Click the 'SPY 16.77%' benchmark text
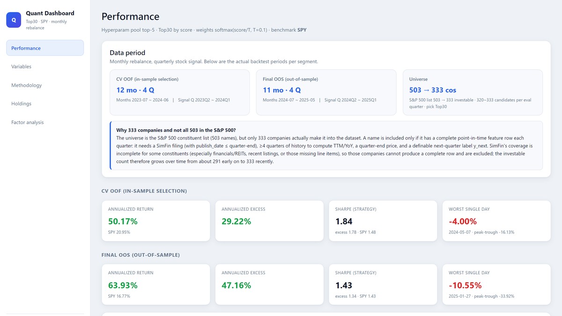 point(119,296)
